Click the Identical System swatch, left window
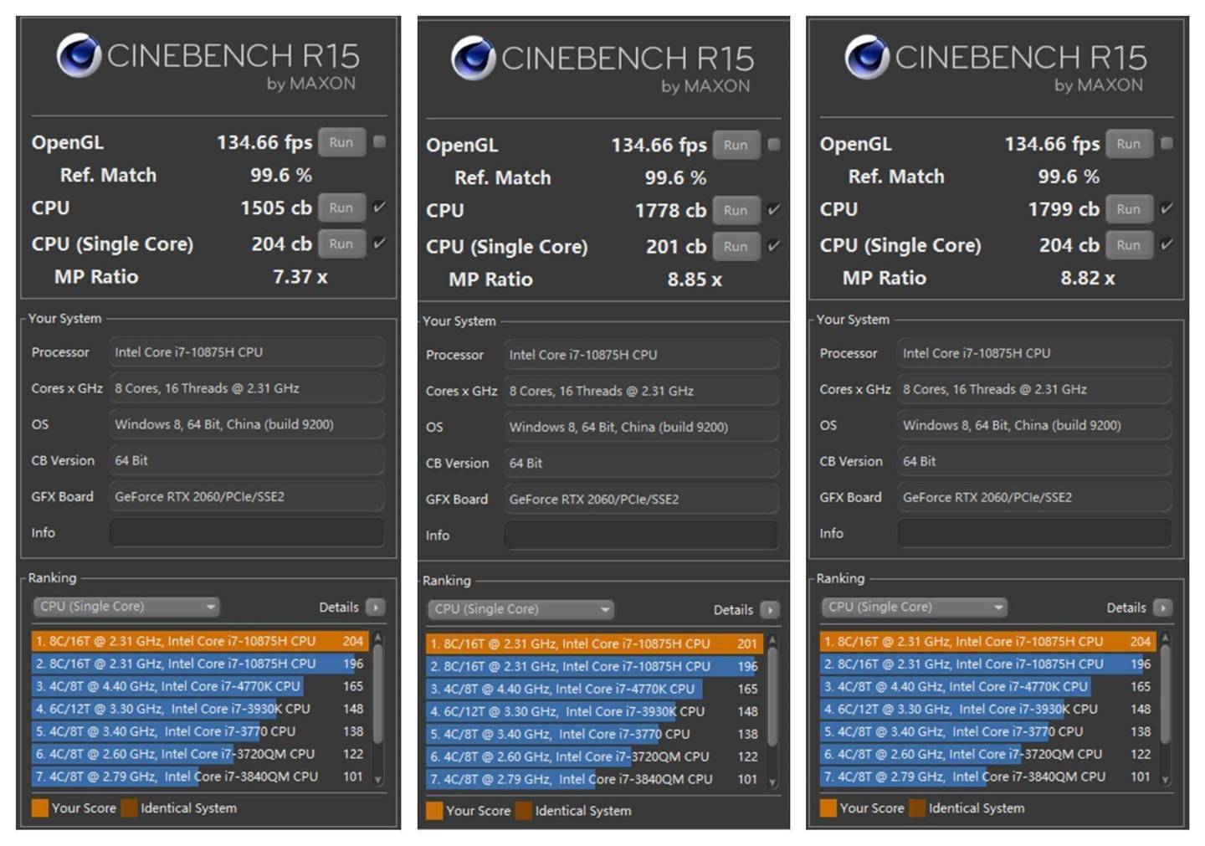 click(129, 808)
